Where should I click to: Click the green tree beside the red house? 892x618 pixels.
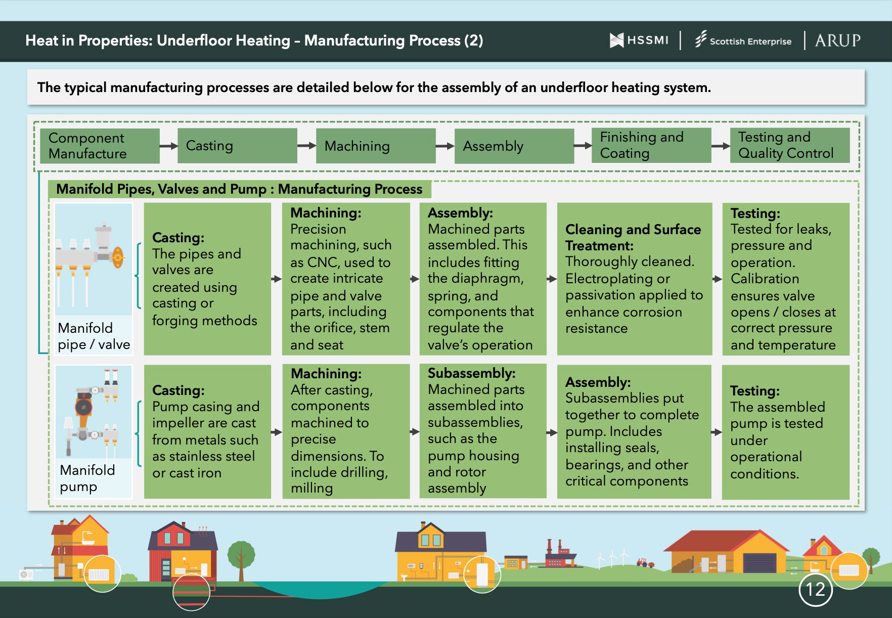241,560
